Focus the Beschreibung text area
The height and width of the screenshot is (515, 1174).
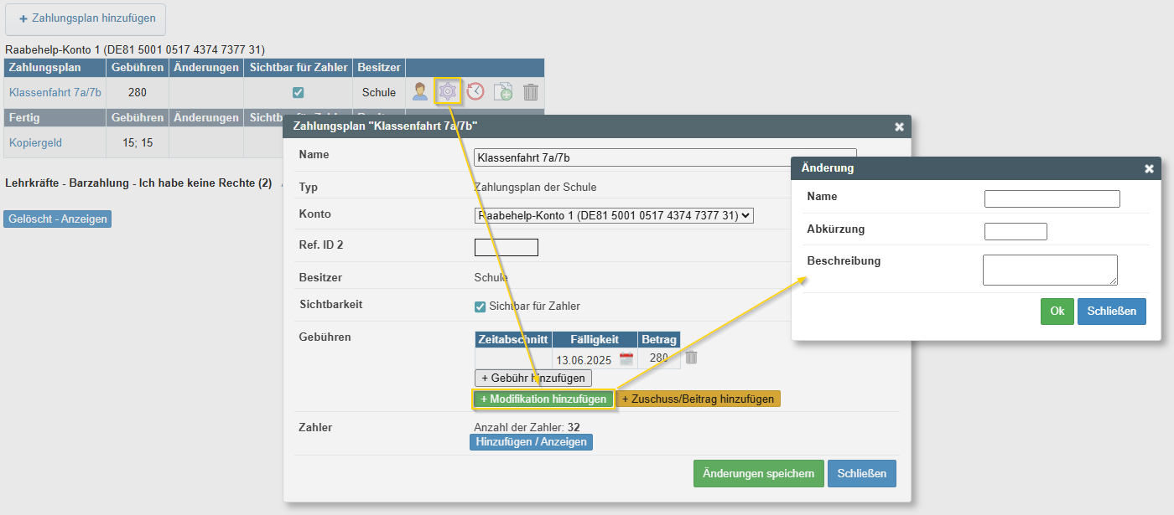pyautogui.click(x=1050, y=270)
